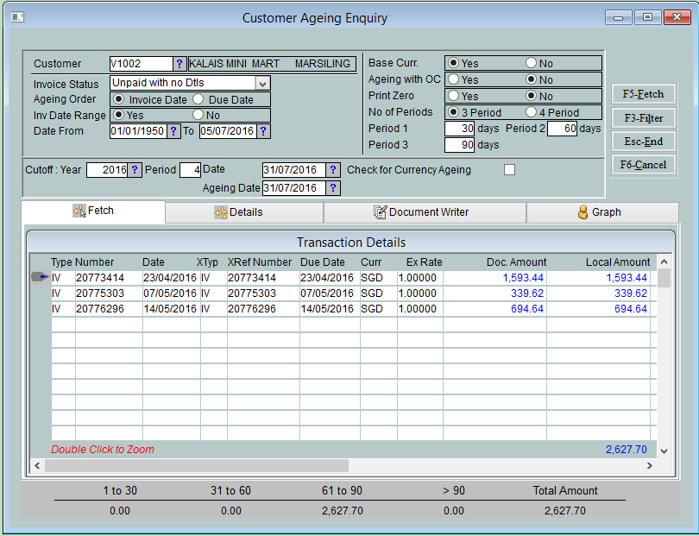Click the Cutoff Date lookup question mark

click(x=334, y=170)
